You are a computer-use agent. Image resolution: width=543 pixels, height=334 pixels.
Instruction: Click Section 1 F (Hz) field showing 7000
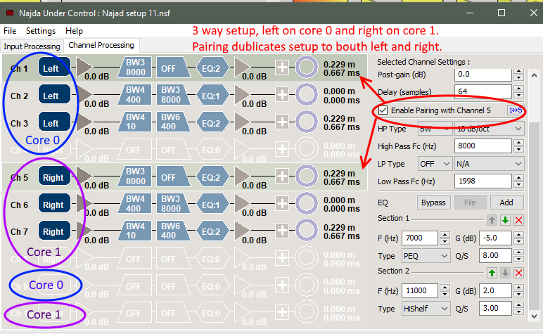pyautogui.click(x=420, y=238)
